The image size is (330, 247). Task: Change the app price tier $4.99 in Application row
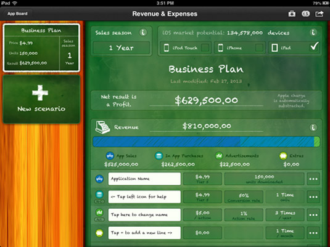tap(202, 179)
